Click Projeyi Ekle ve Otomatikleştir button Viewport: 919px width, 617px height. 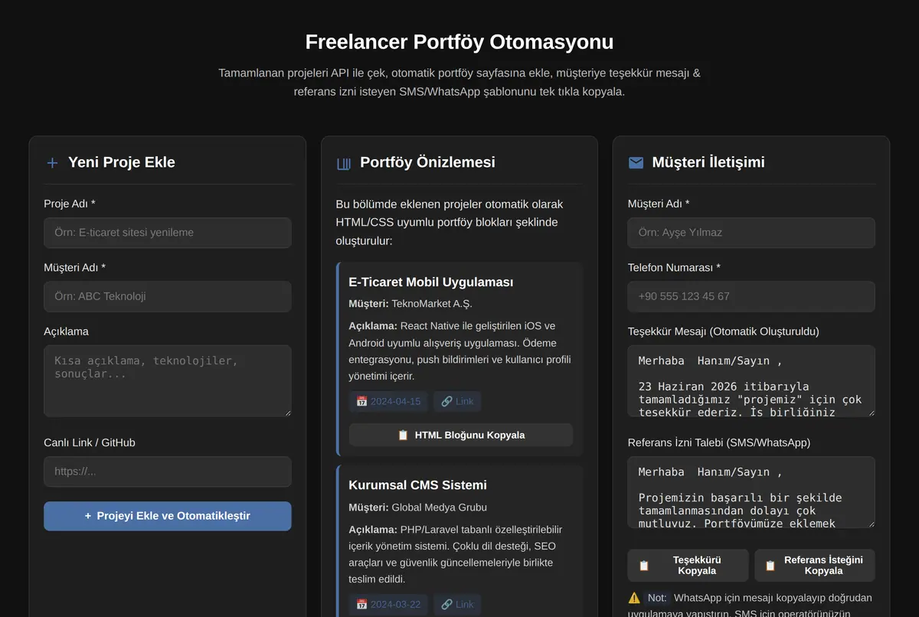pos(168,516)
